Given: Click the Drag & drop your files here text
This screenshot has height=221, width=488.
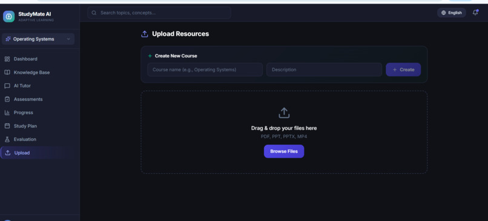Looking at the screenshot, I should click(x=284, y=128).
